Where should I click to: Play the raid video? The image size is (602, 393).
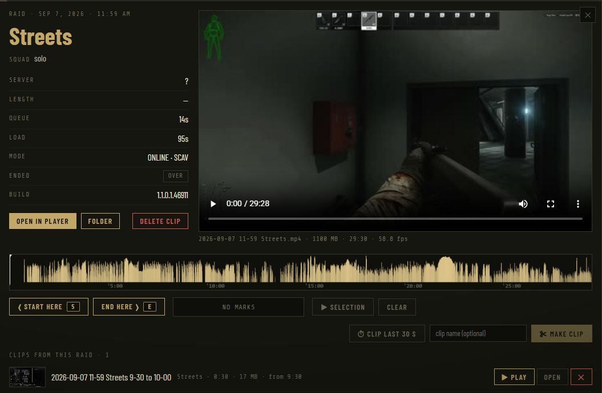click(213, 204)
